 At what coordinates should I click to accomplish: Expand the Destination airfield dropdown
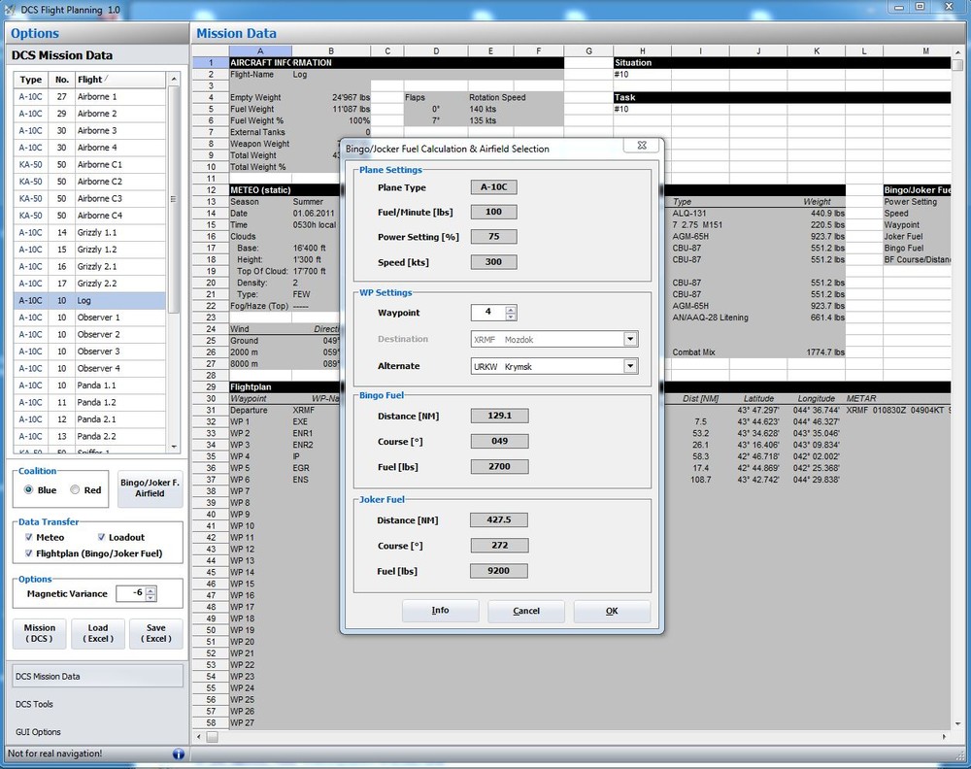tap(630, 339)
